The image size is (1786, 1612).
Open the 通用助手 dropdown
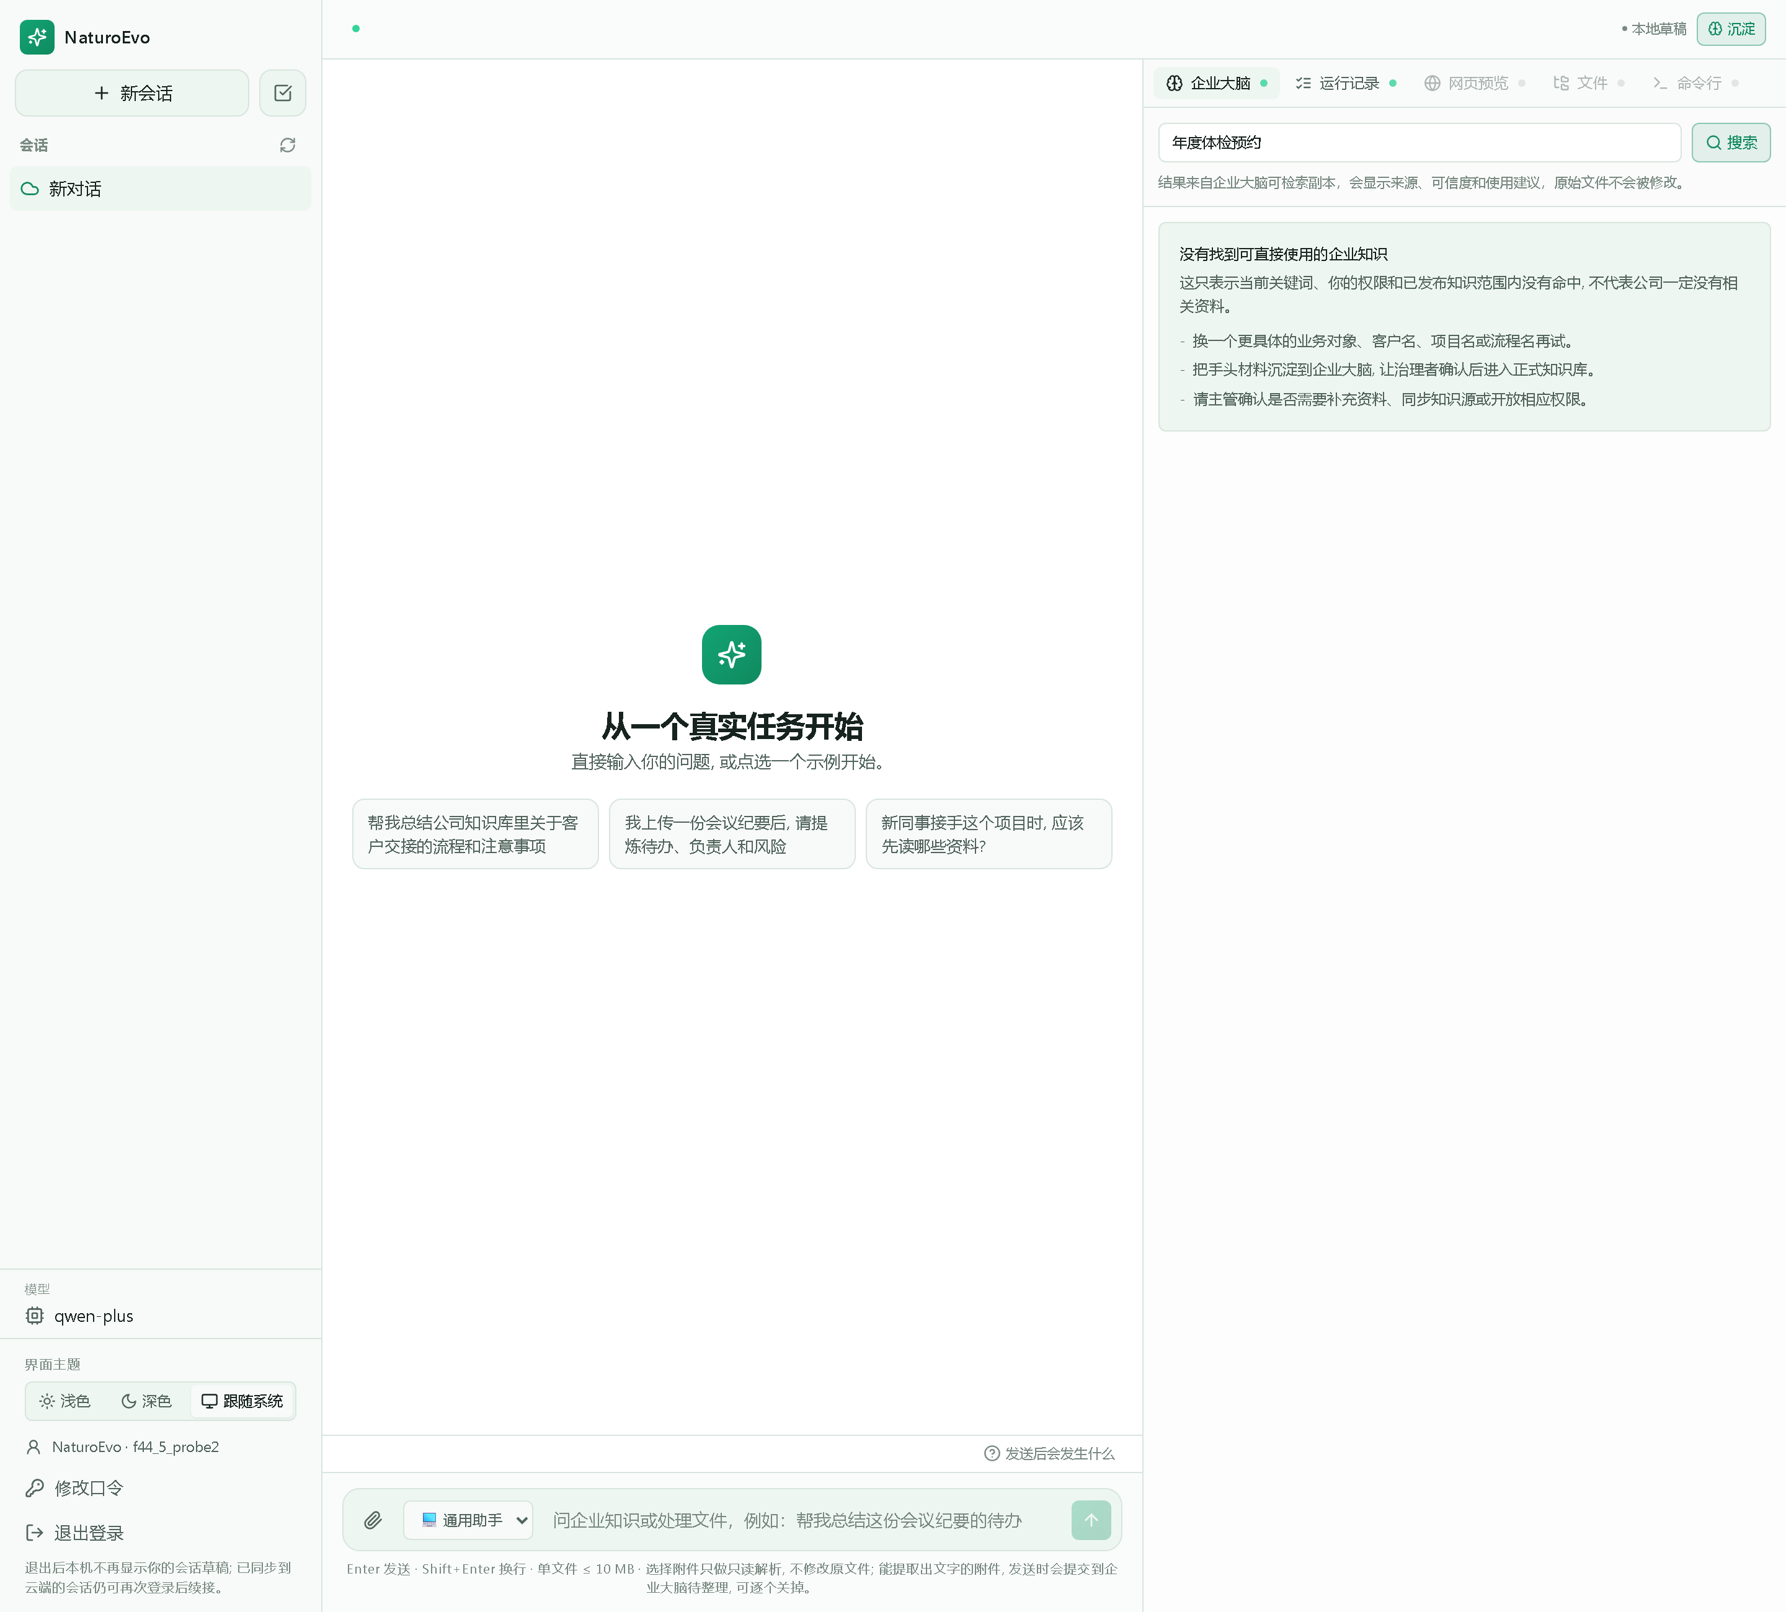(x=468, y=1520)
